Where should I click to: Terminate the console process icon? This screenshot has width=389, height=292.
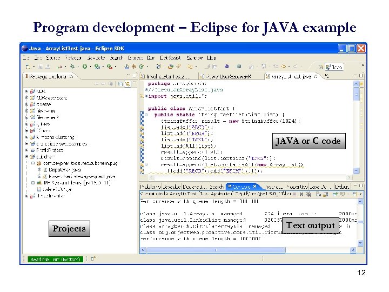[294, 194]
